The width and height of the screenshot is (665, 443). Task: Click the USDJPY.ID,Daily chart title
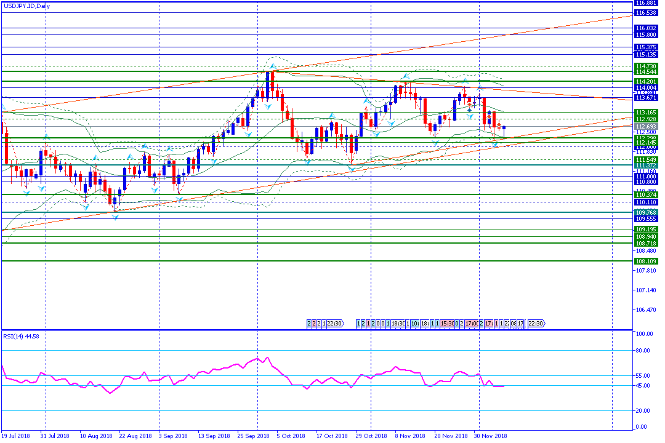pos(26,6)
